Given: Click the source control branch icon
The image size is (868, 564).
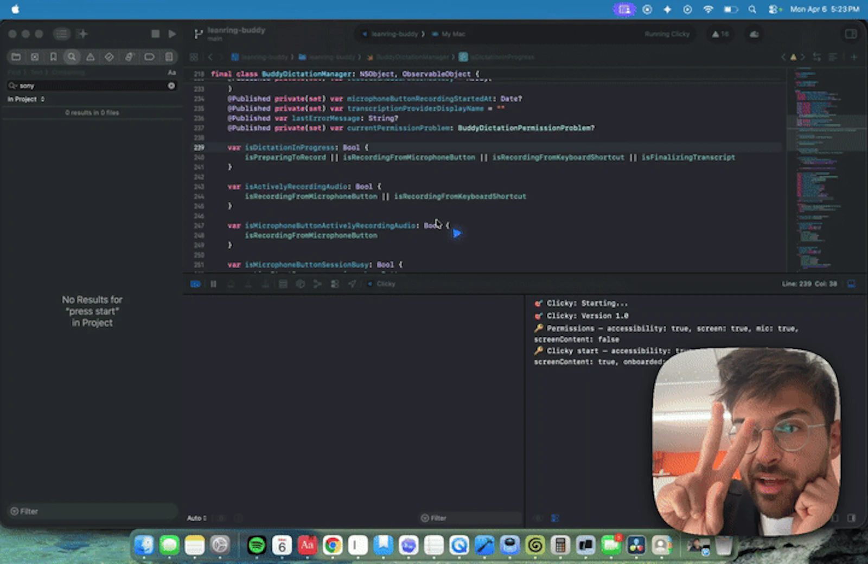Looking at the screenshot, I should 198,34.
